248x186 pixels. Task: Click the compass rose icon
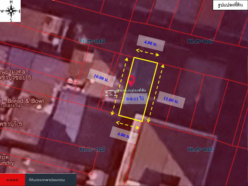click(x=11, y=11)
